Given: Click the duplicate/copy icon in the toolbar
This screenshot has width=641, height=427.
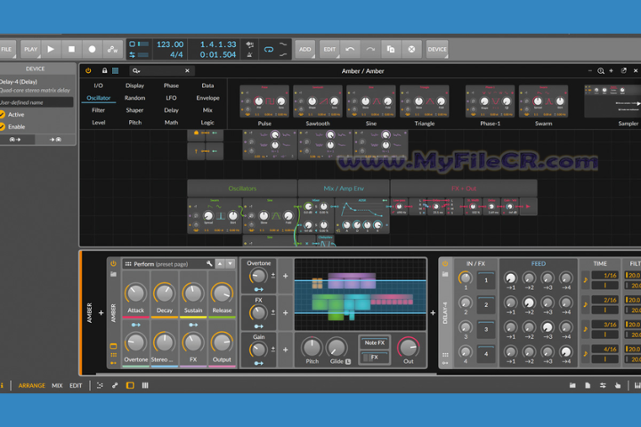Looking at the screenshot, I should tap(391, 49).
